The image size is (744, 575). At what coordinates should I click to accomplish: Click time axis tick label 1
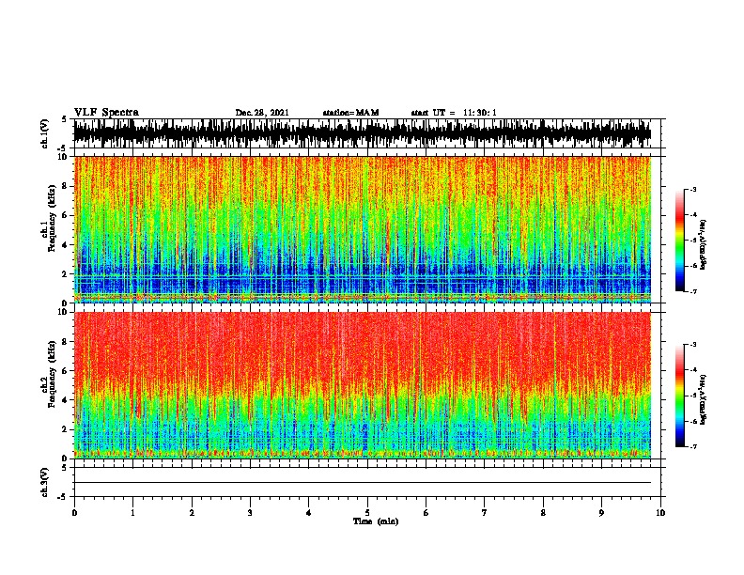coord(132,513)
